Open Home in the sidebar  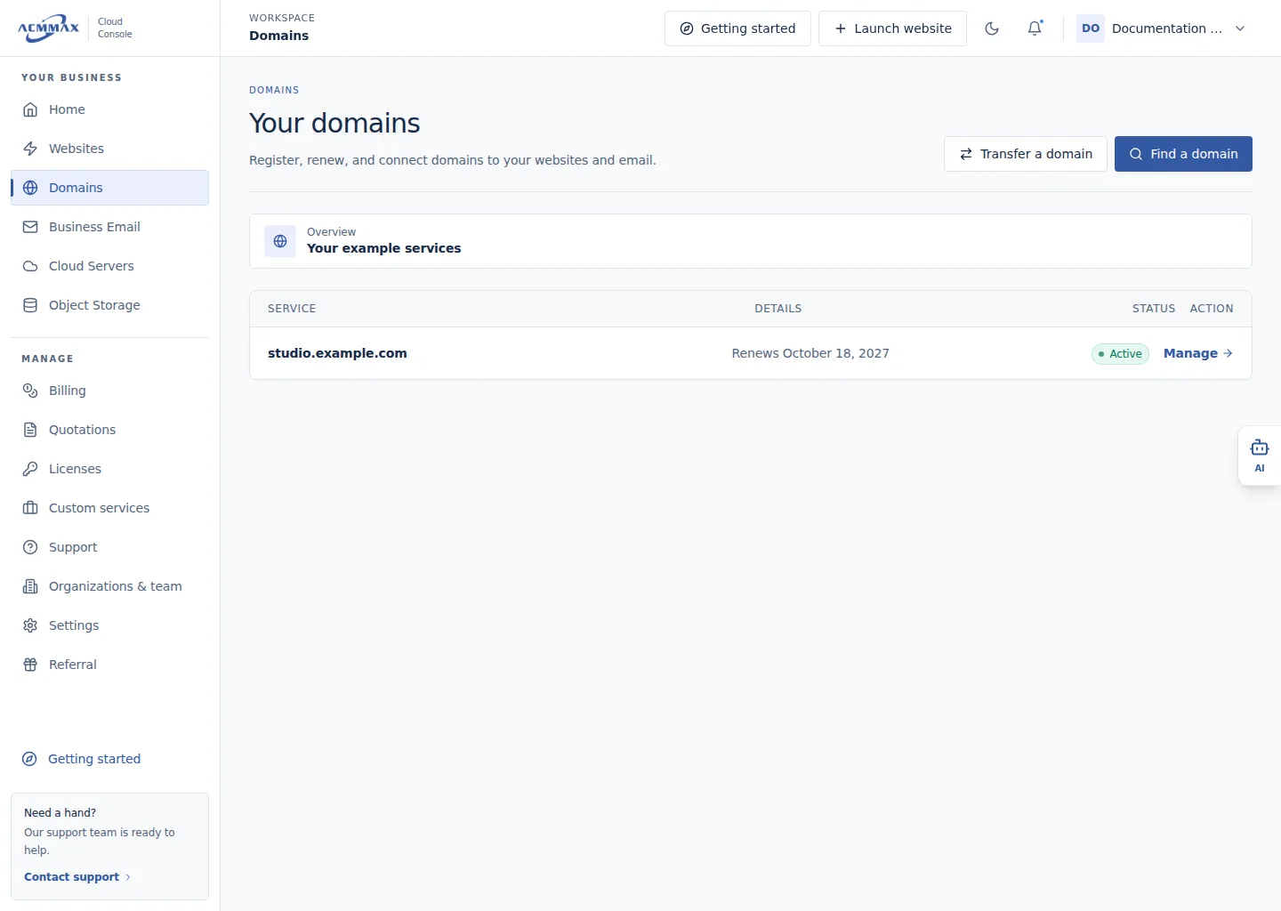(x=109, y=109)
